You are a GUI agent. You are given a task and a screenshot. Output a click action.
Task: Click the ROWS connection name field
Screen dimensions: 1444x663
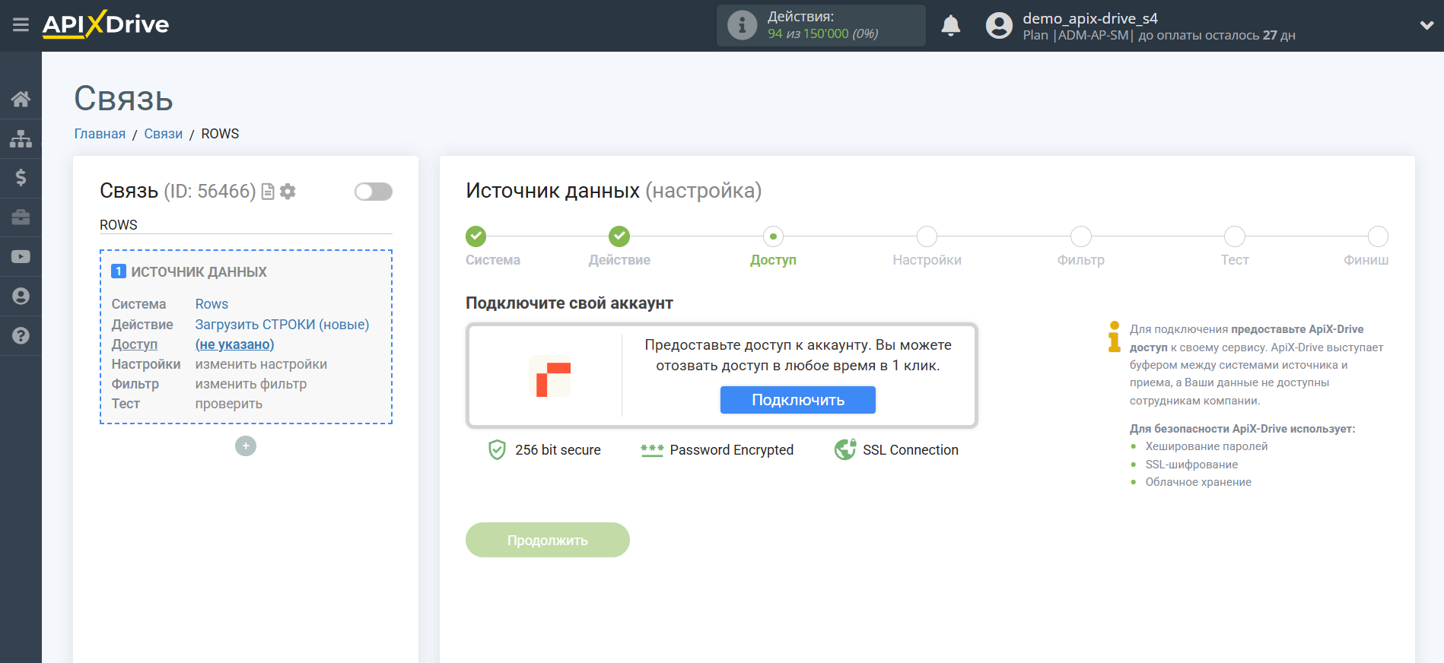tap(246, 225)
